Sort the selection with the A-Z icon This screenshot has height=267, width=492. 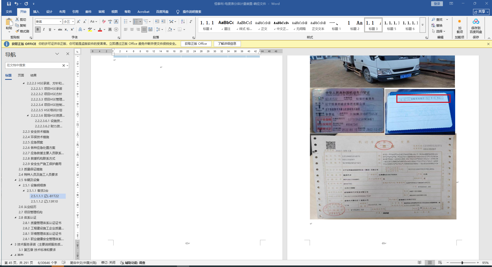tap(183, 22)
